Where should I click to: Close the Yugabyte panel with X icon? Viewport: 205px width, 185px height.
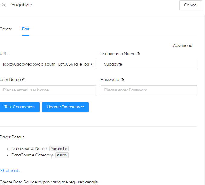(4, 5)
